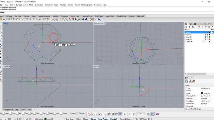
Task: Click the Save file icon
Action: (4, 19)
